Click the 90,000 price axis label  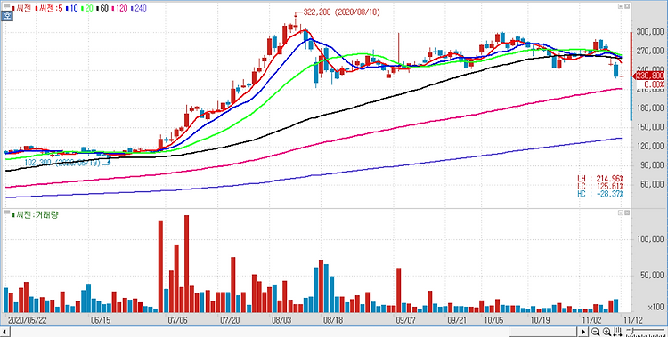653,165
